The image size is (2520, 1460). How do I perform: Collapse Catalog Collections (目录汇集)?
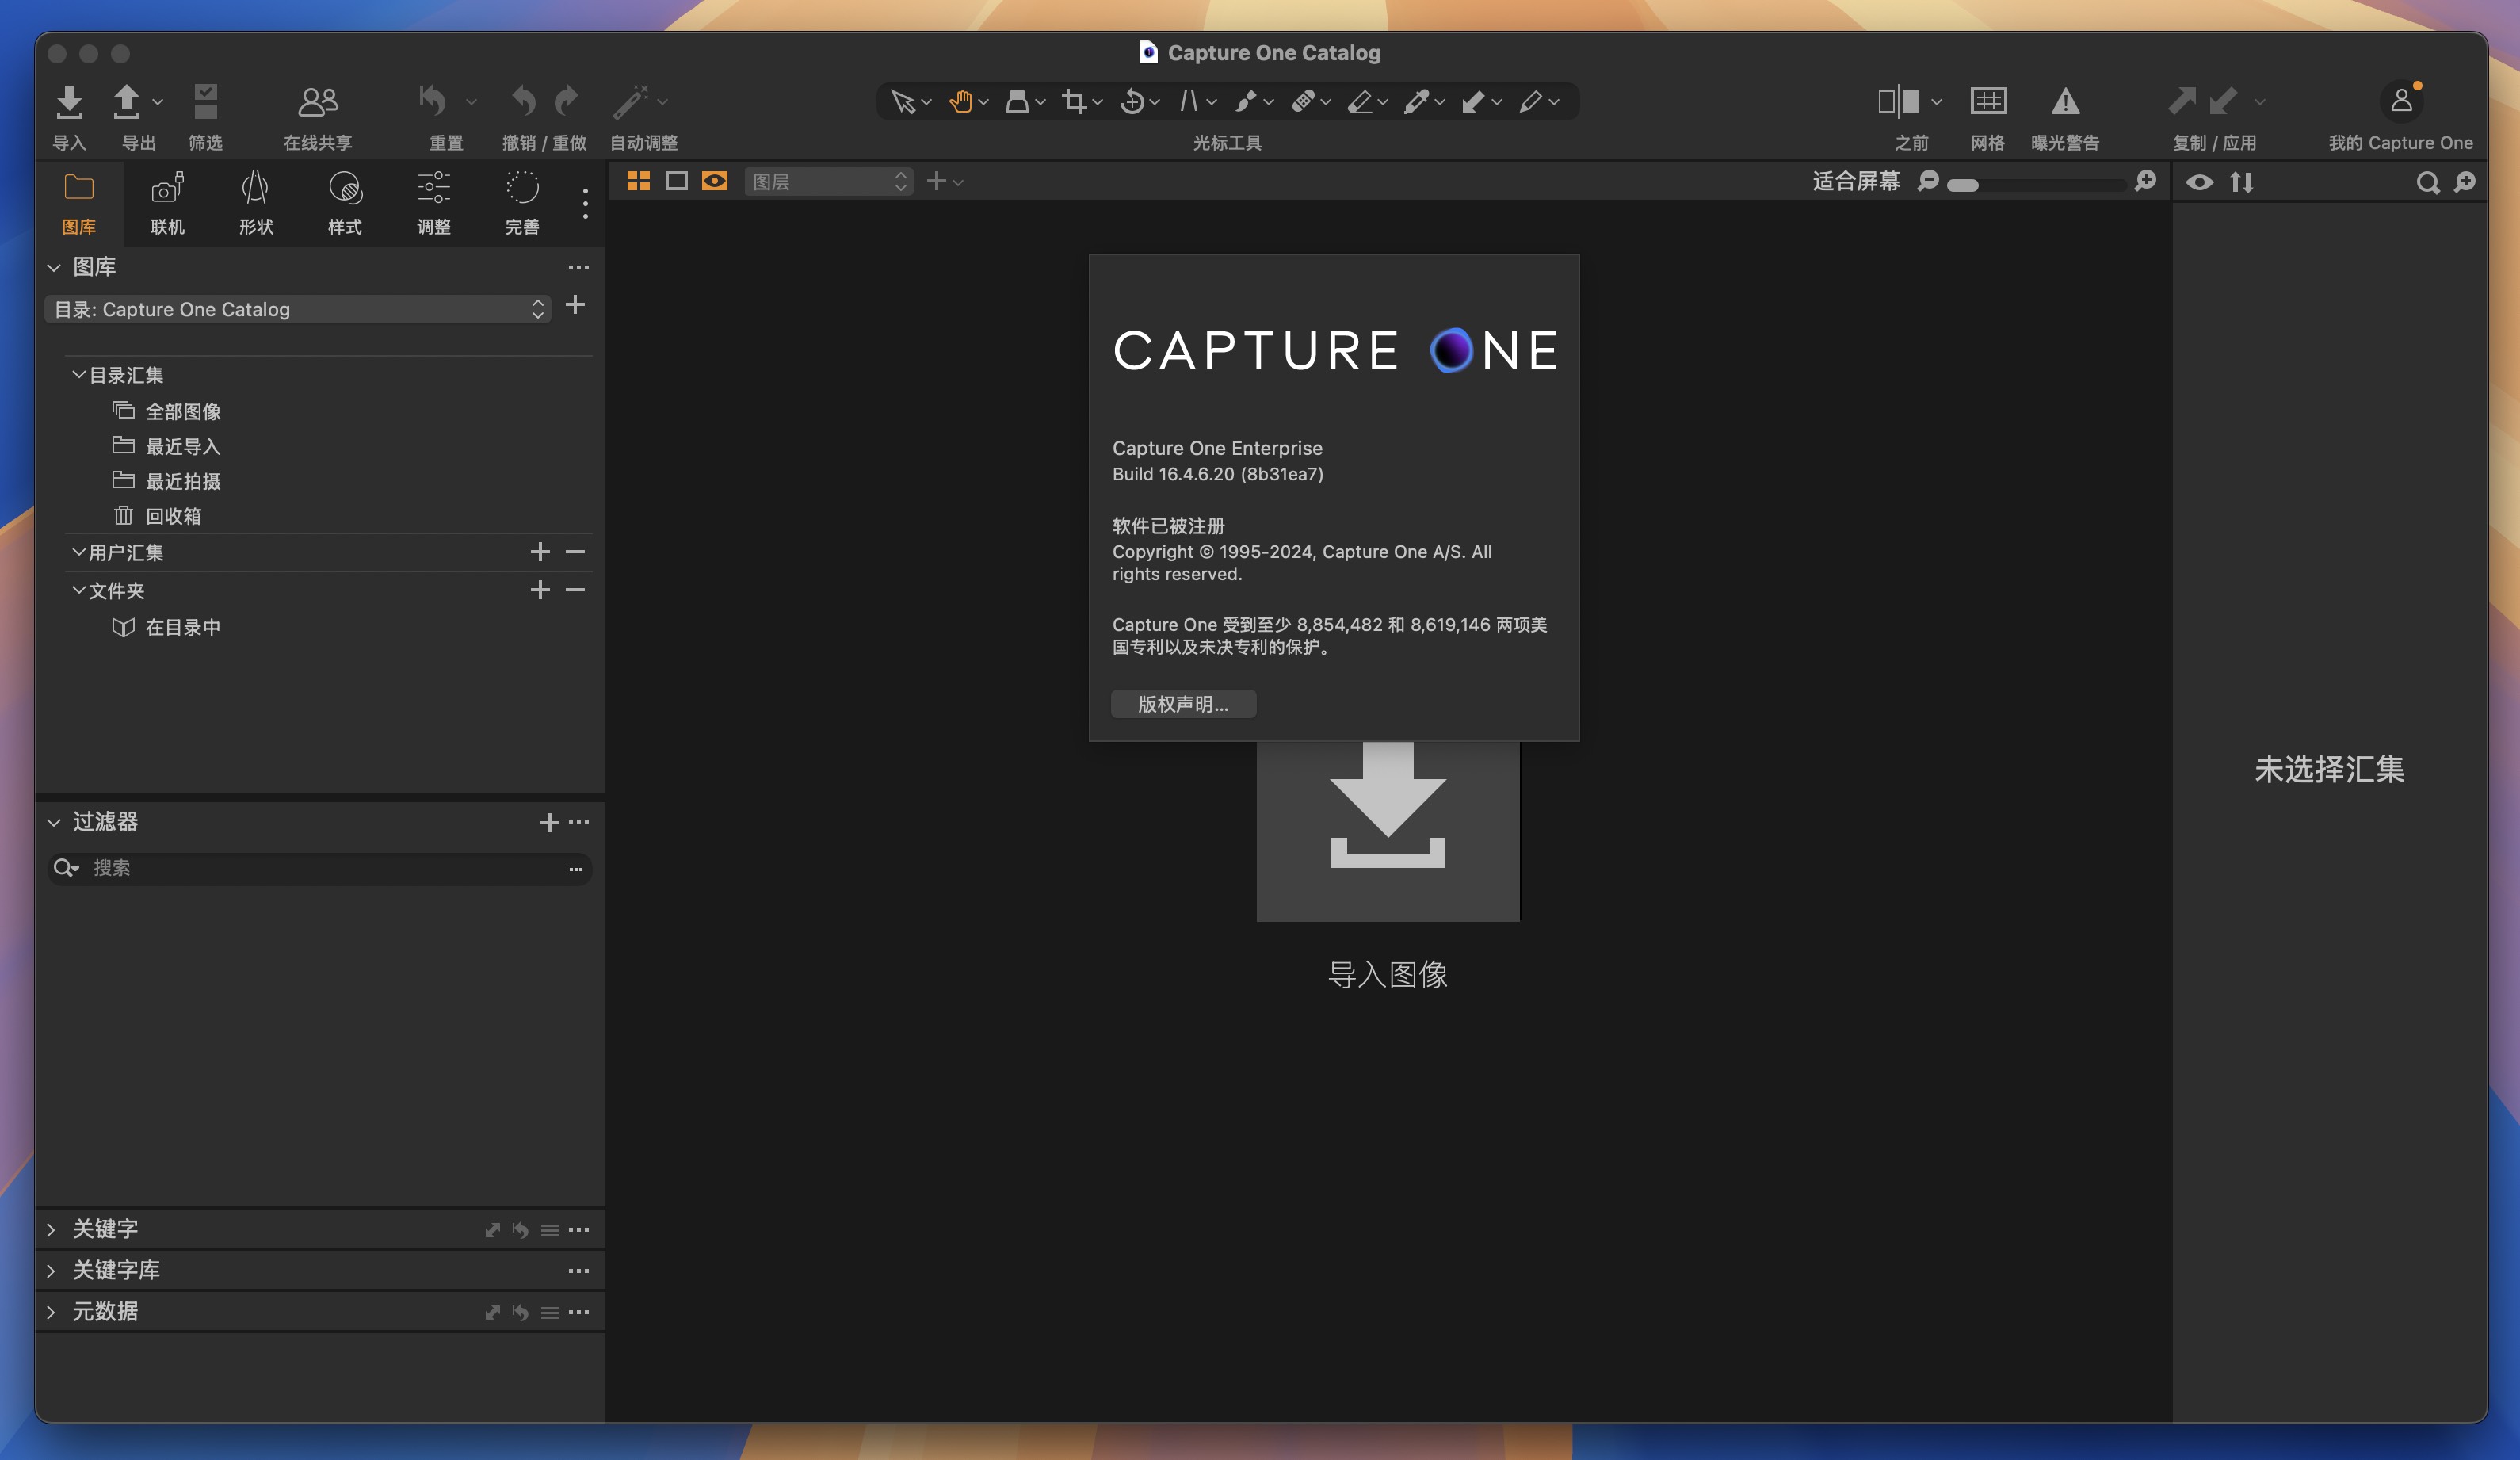(78, 374)
